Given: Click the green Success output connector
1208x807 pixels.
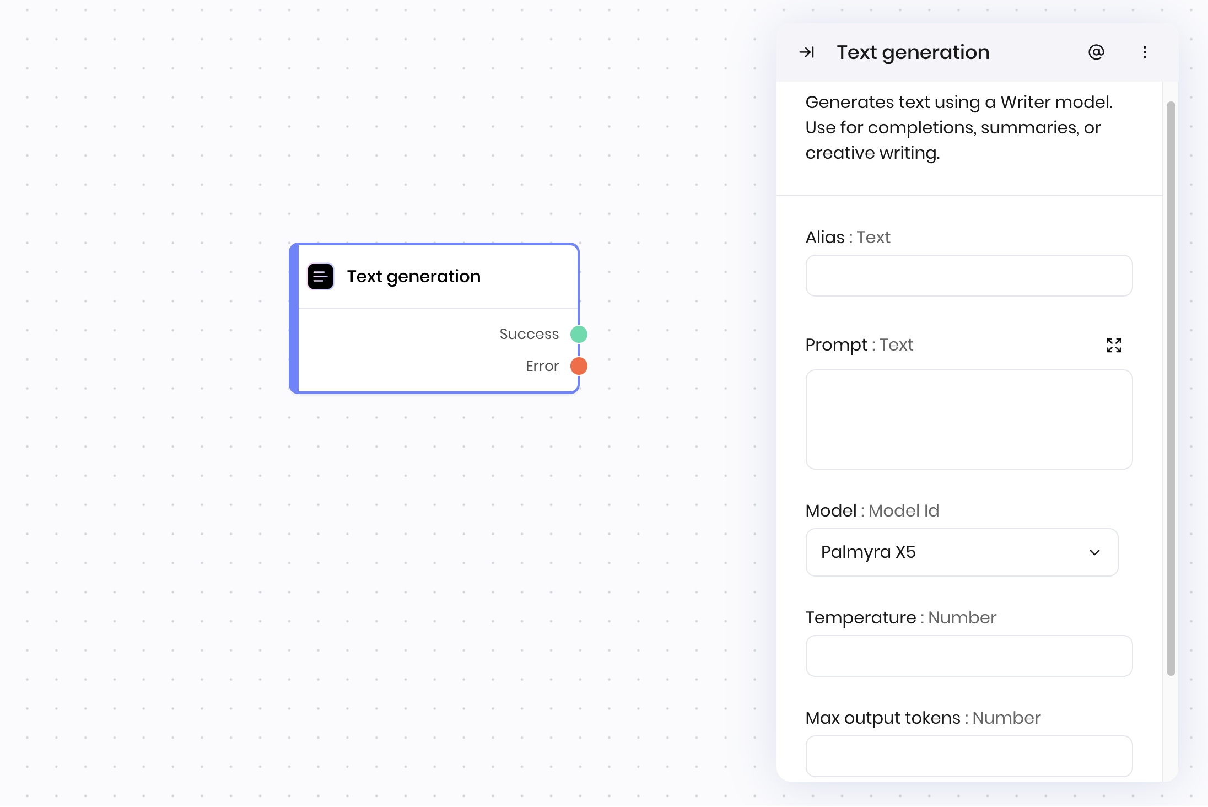Looking at the screenshot, I should (x=579, y=334).
